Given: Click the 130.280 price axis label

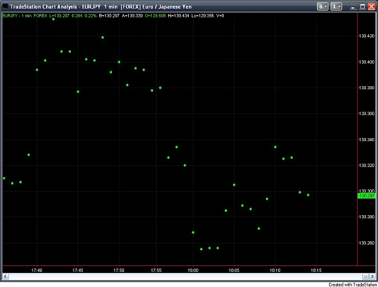Looking at the screenshot, I should pos(367,217).
